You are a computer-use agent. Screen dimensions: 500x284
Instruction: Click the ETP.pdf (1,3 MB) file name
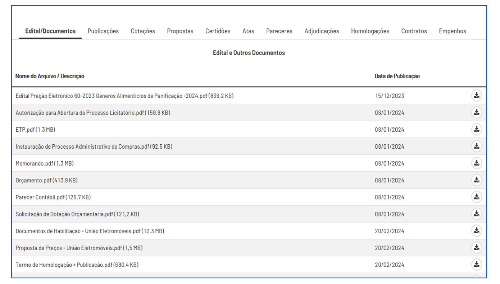(x=35, y=130)
